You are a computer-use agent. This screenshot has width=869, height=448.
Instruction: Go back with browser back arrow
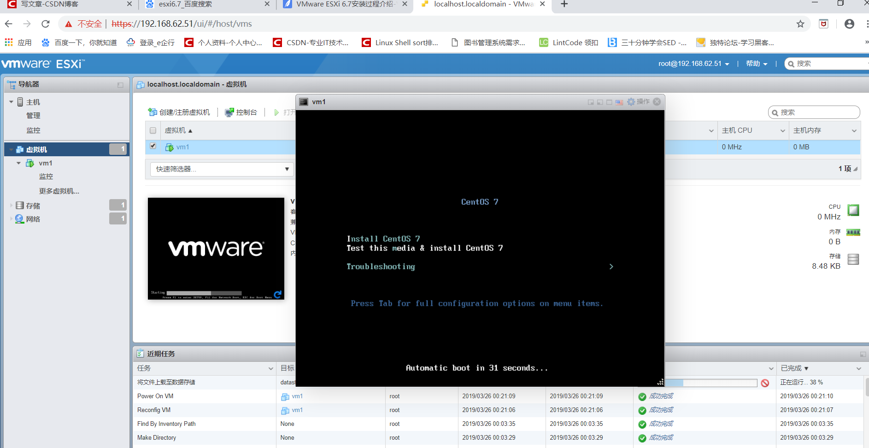point(8,24)
